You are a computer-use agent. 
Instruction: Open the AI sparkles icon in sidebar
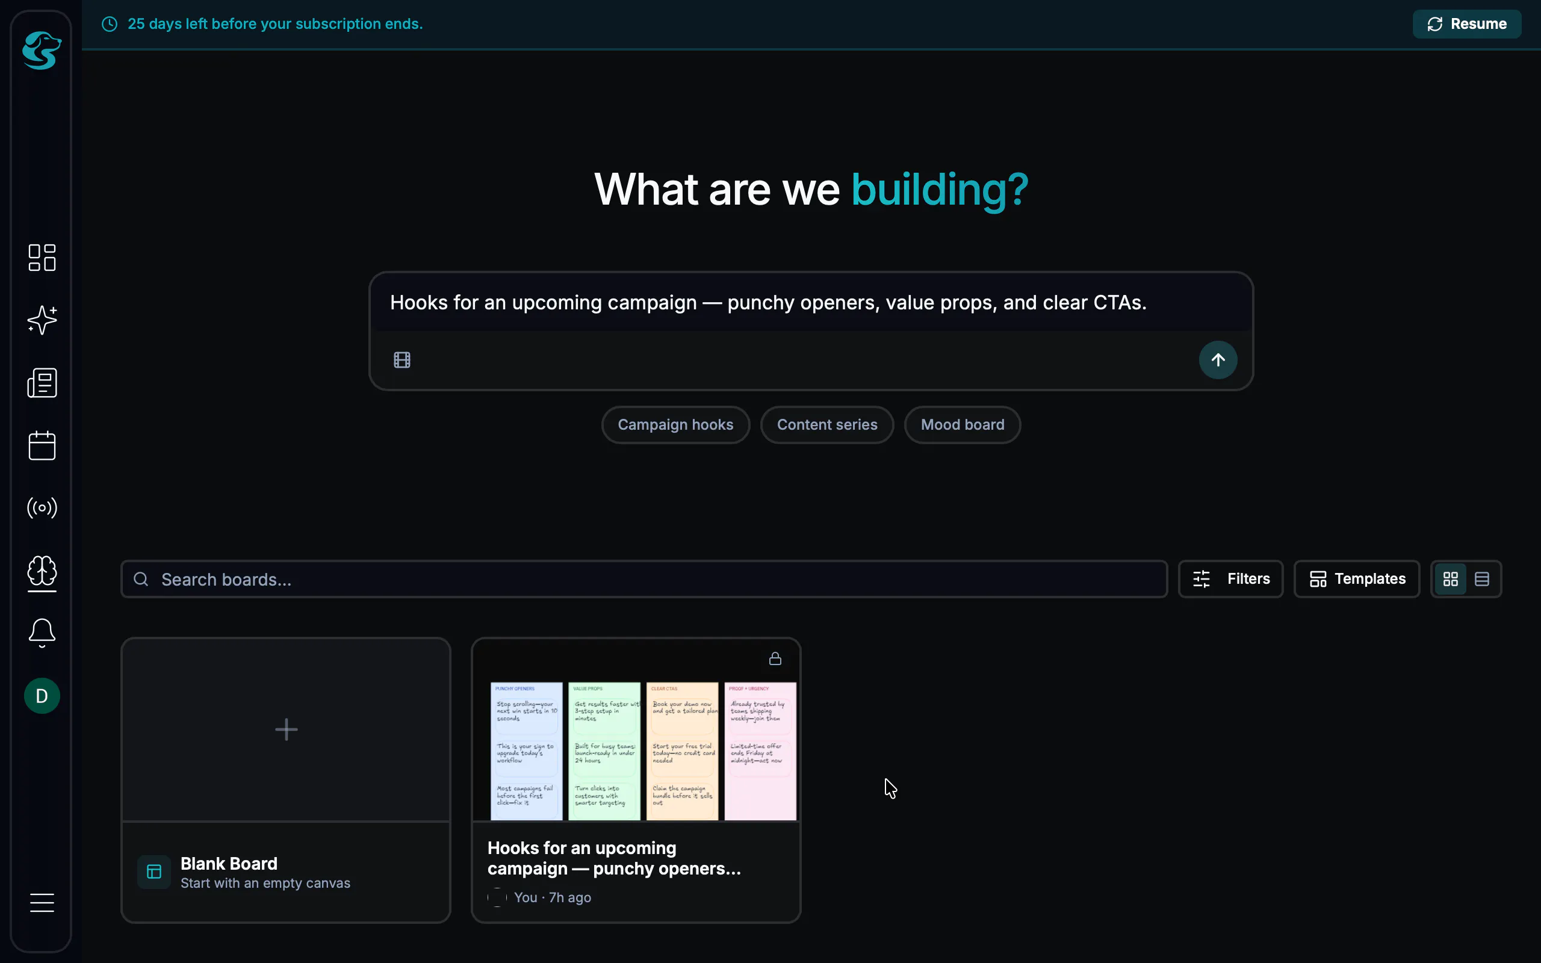point(42,320)
